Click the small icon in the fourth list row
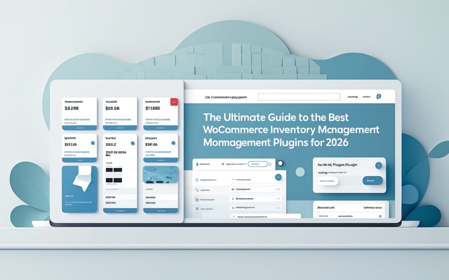Image resolution: width=449 pixels, height=280 pixels. tap(233, 208)
